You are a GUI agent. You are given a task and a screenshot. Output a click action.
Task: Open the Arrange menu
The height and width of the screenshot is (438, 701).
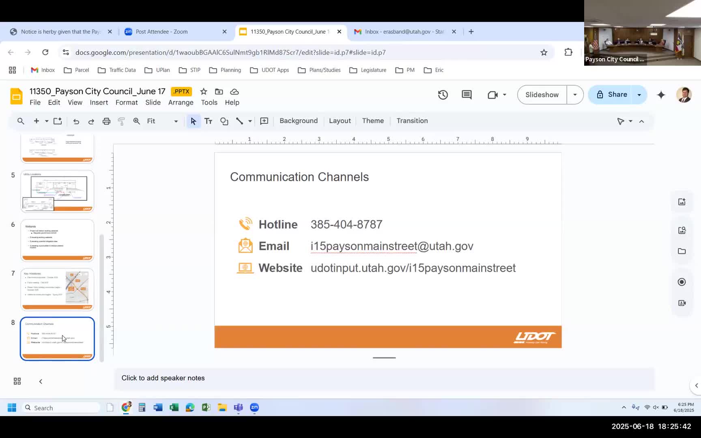click(181, 103)
